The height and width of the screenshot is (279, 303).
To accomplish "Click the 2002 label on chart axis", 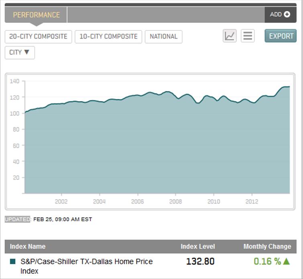I will tap(61, 202).
